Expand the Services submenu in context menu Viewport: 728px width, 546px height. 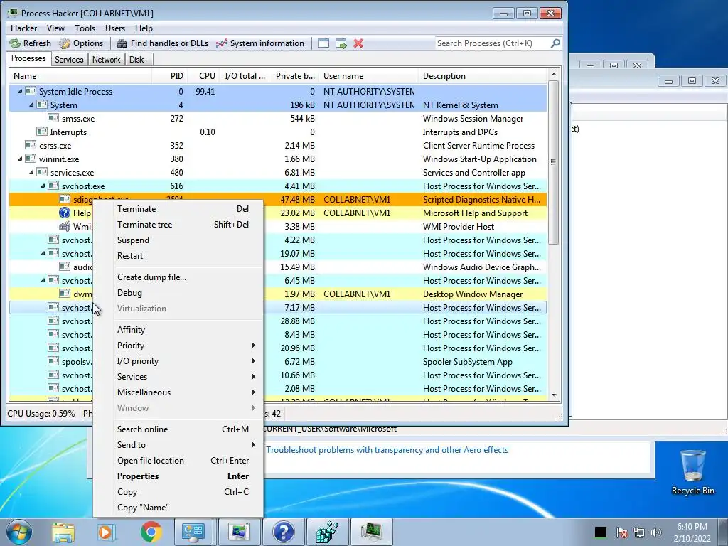[254, 377]
